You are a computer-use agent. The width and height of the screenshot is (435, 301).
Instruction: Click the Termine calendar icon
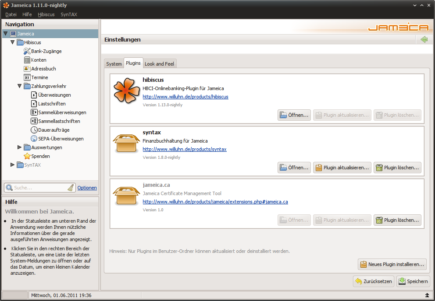(x=27, y=77)
